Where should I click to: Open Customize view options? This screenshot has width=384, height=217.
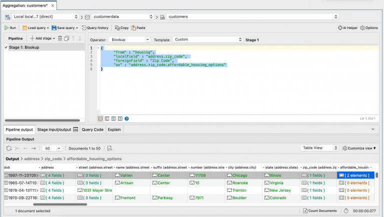point(359,148)
